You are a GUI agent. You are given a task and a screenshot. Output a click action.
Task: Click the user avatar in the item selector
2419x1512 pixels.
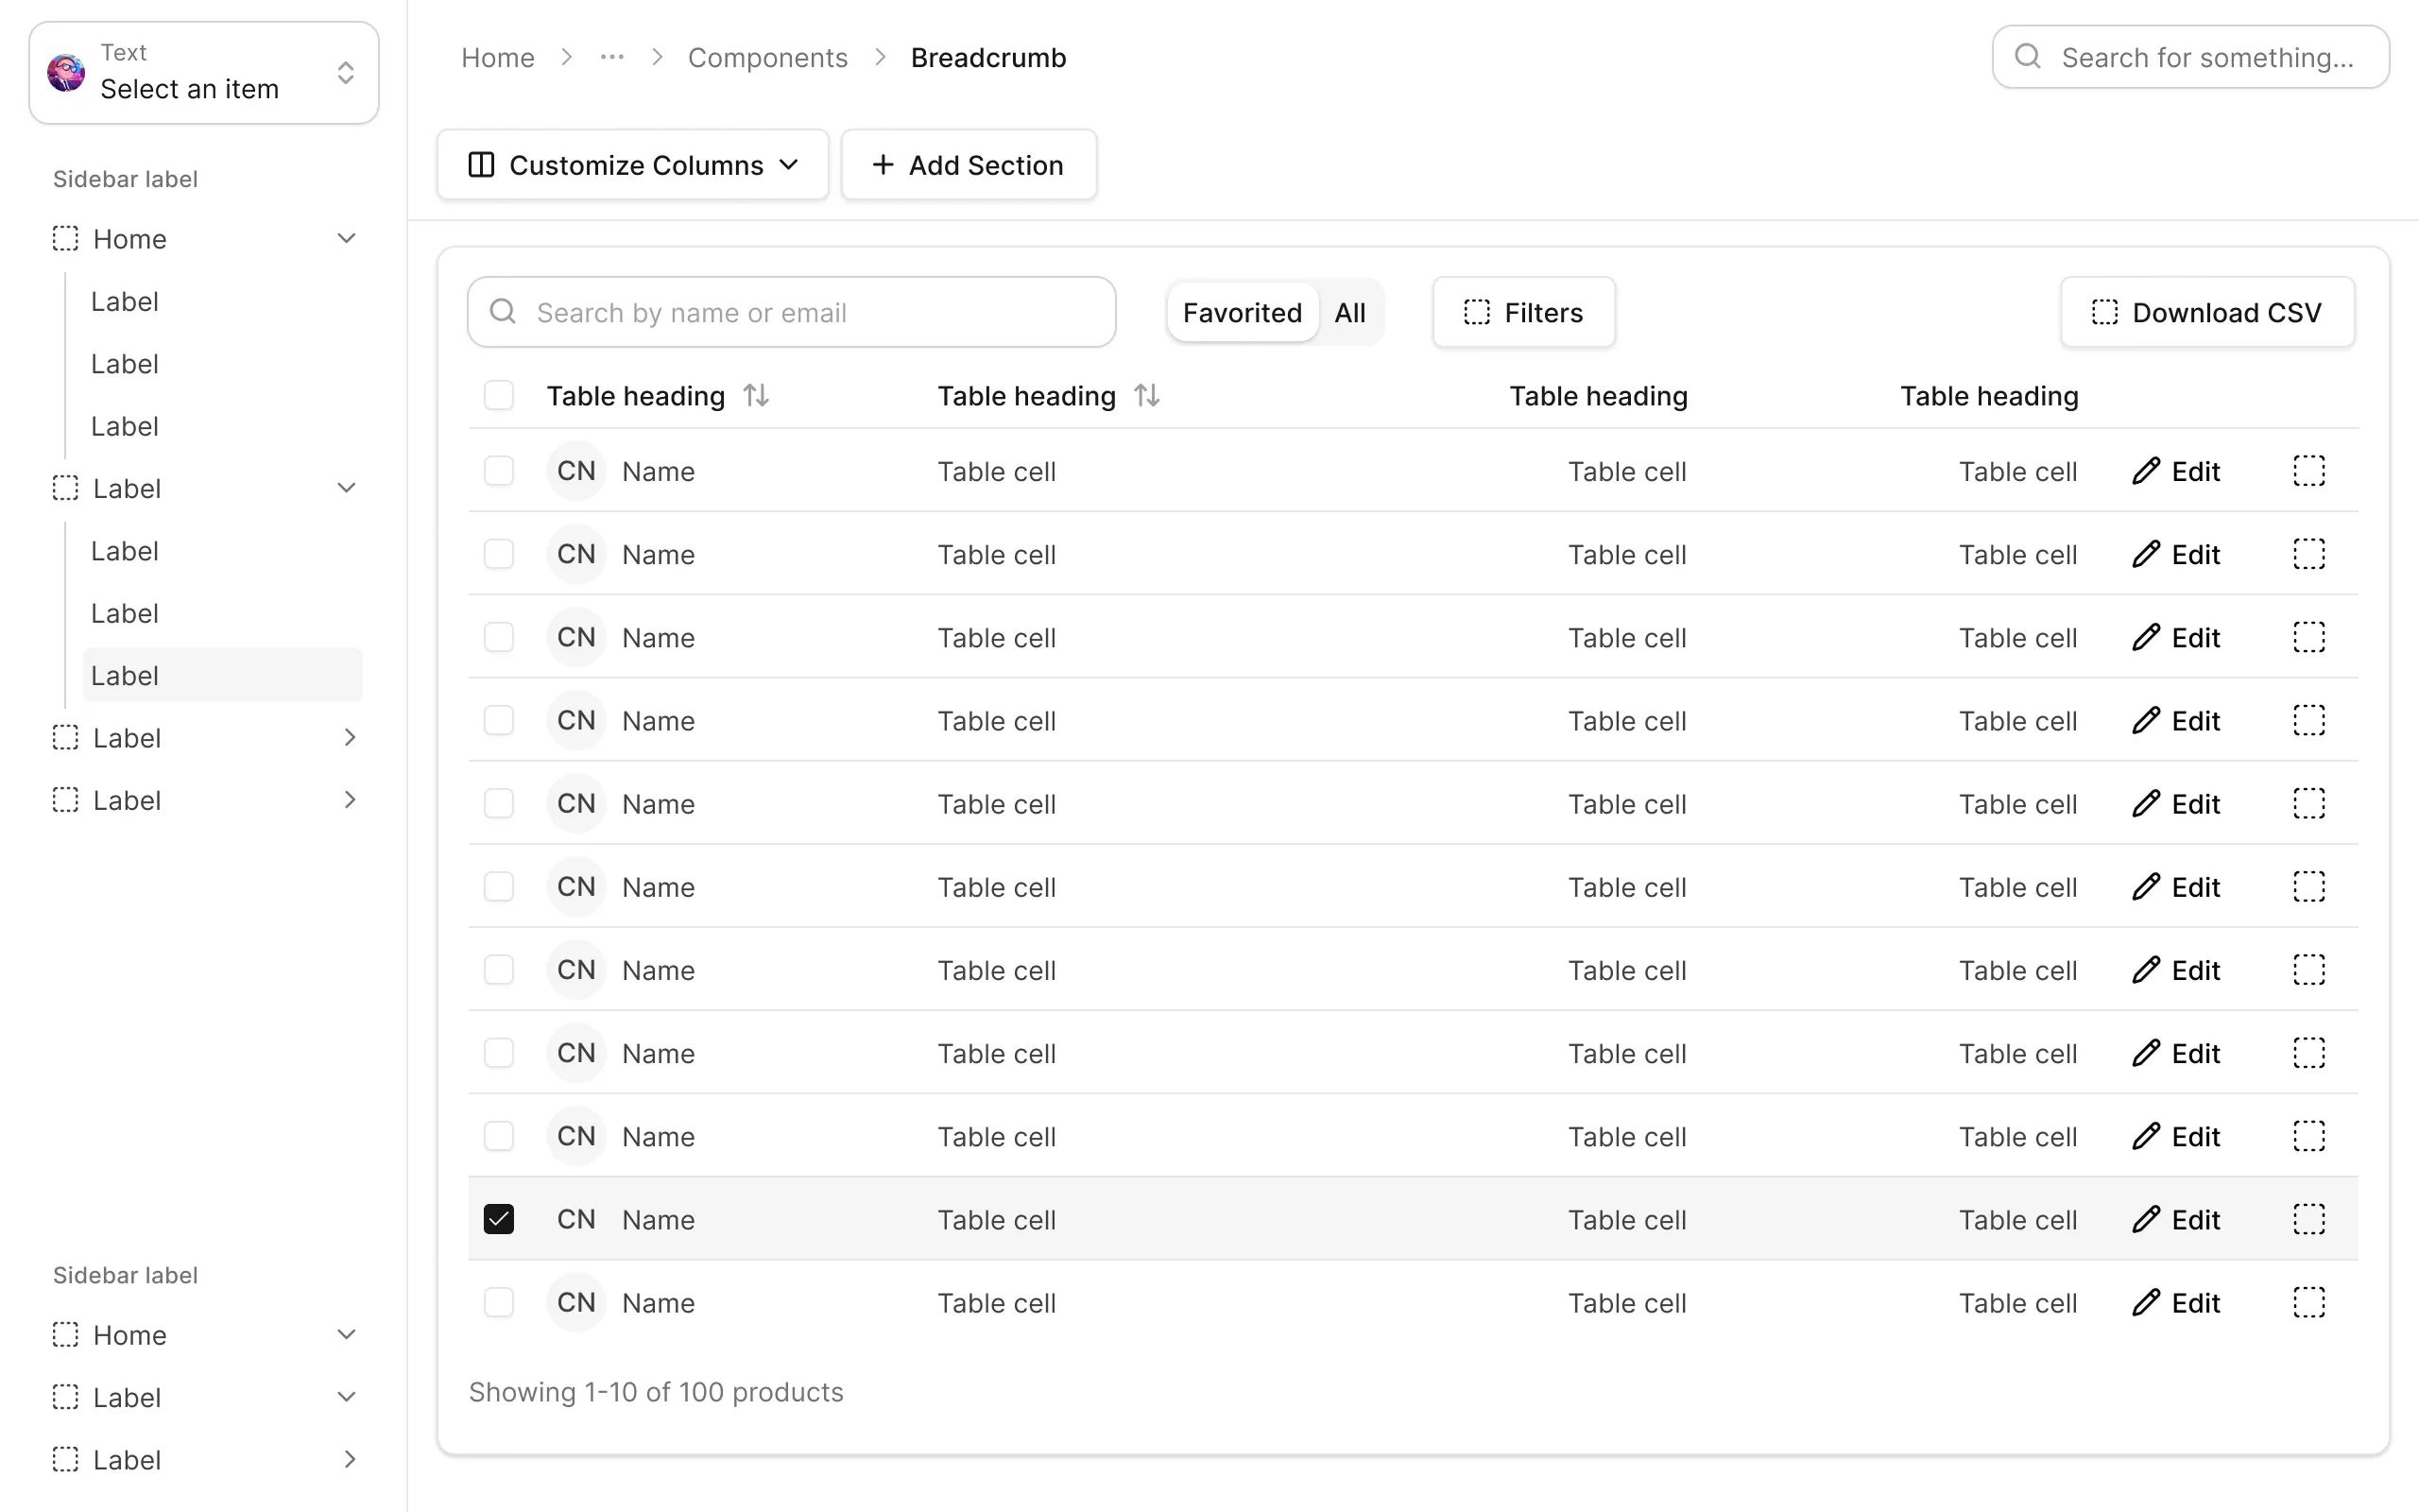[66, 73]
